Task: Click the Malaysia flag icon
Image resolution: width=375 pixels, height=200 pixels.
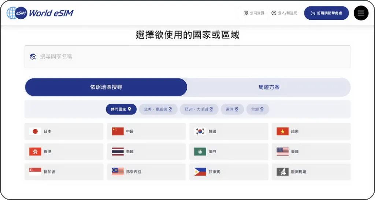Action: click(x=118, y=172)
